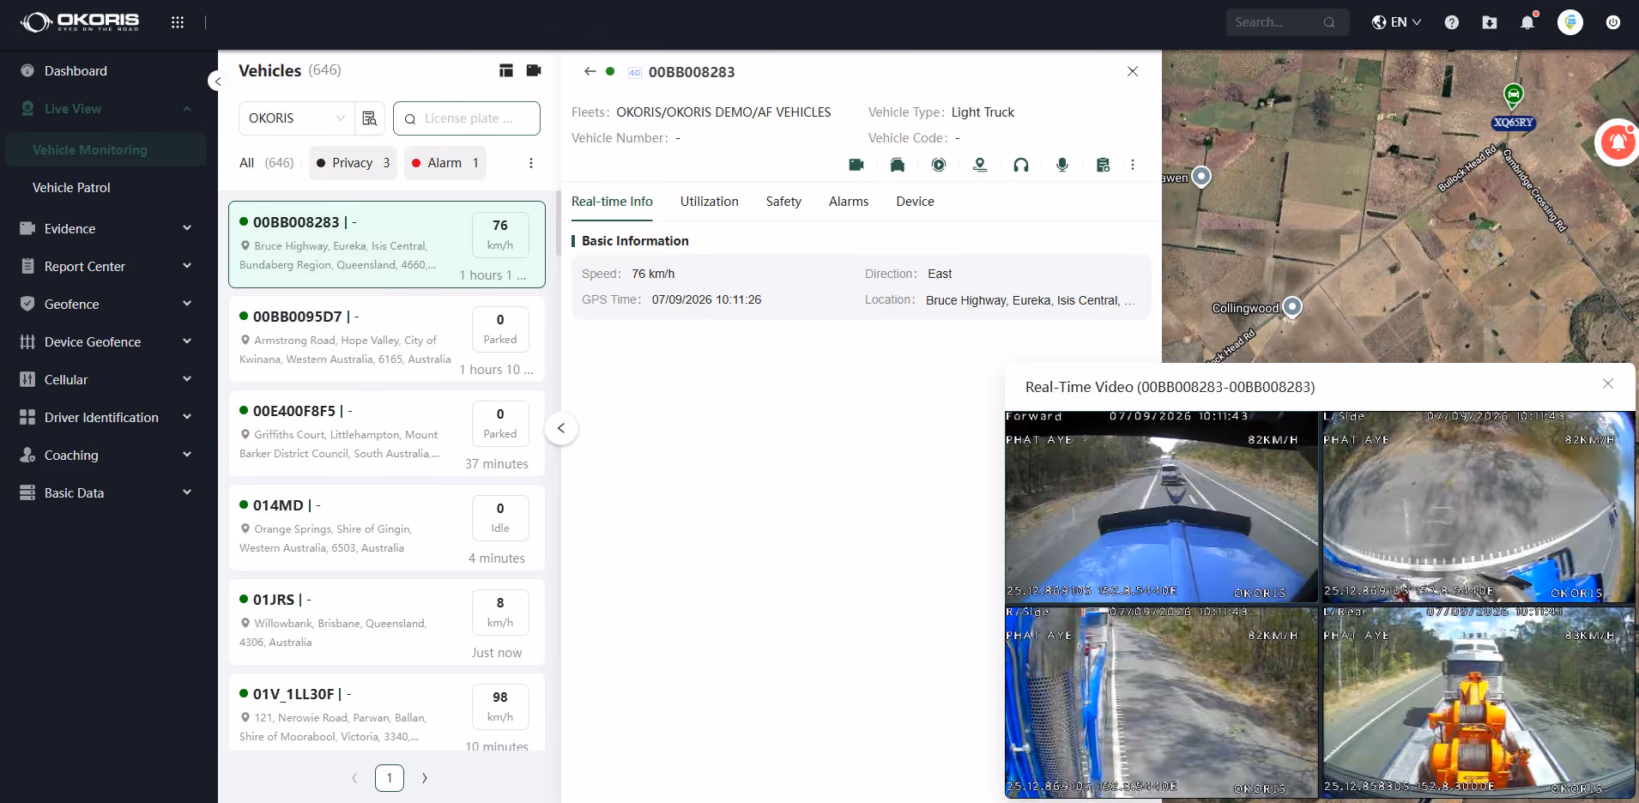1639x803 pixels.
Task: Switch to the Utilization tab
Action: point(709,202)
